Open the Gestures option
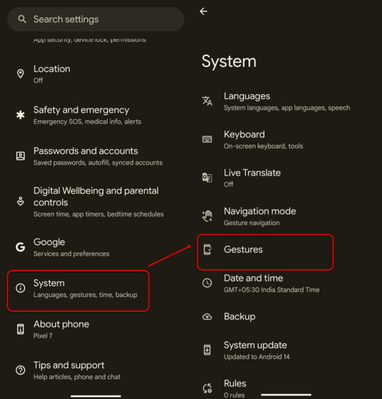The image size is (382, 399). click(x=265, y=252)
